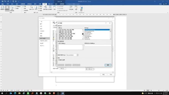Open 將變更儲存在 Normal.dotm dropdown
Image resolution: width=169 pixels, height=95 pixels.
[x=77, y=55]
